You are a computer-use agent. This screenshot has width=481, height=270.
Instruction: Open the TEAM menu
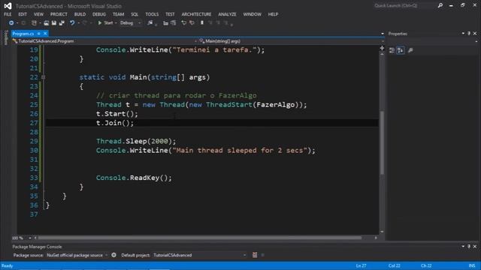tap(118, 14)
